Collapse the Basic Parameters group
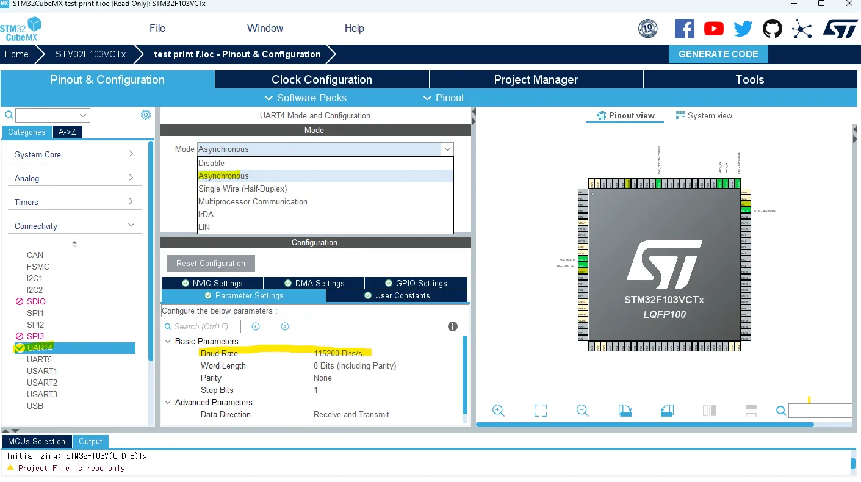861x482 pixels. [168, 341]
